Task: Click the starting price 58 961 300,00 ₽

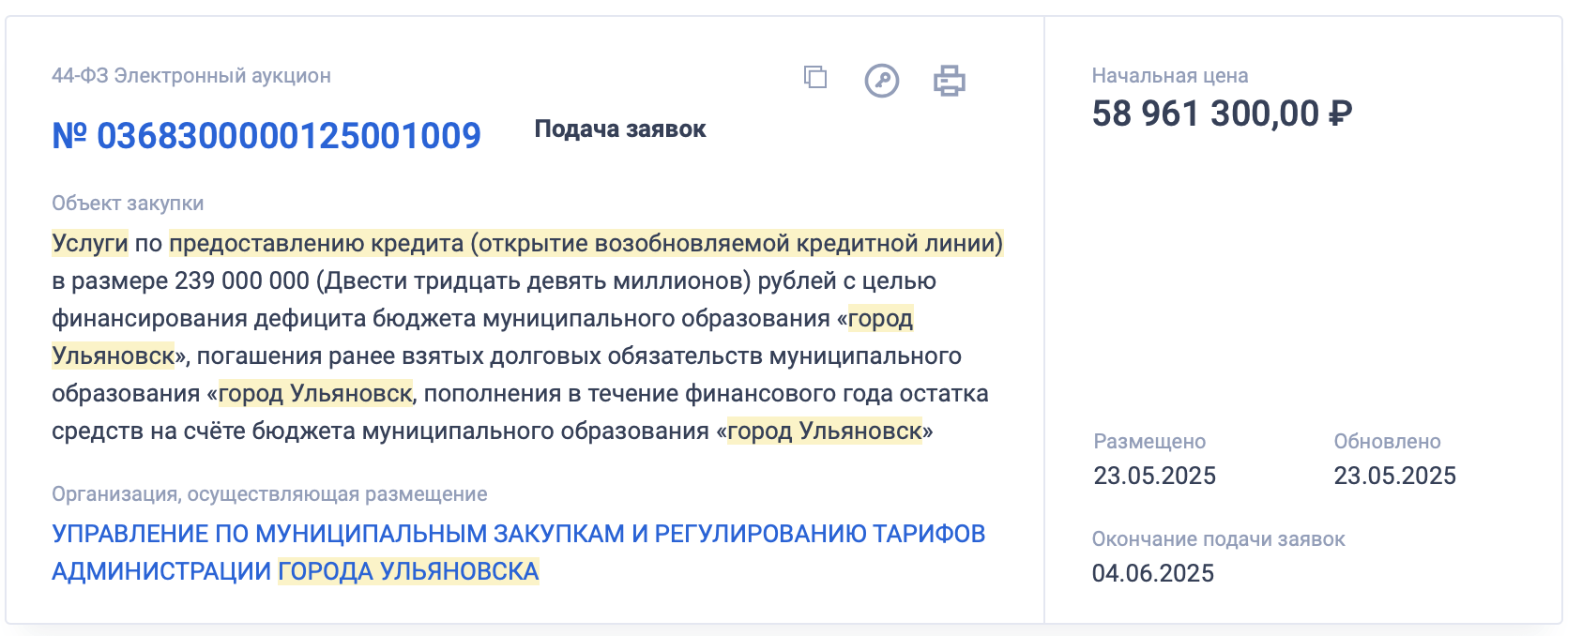Action: [x=1222, y=114]
